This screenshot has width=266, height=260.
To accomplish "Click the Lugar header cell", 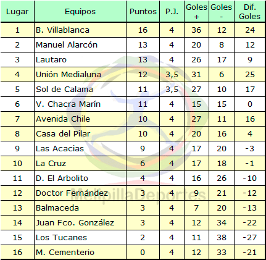I will click(x=17, y=12).
